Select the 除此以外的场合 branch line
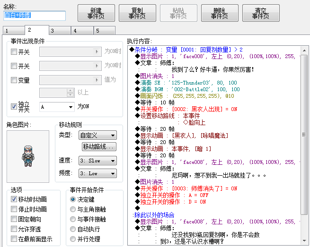 coord(153,215)
